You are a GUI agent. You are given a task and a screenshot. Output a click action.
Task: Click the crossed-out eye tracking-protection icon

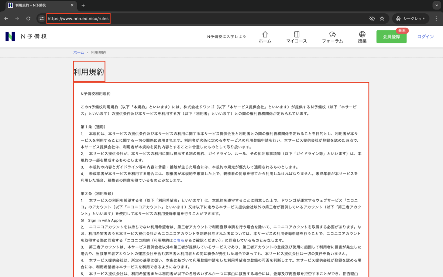click(372, 18)
